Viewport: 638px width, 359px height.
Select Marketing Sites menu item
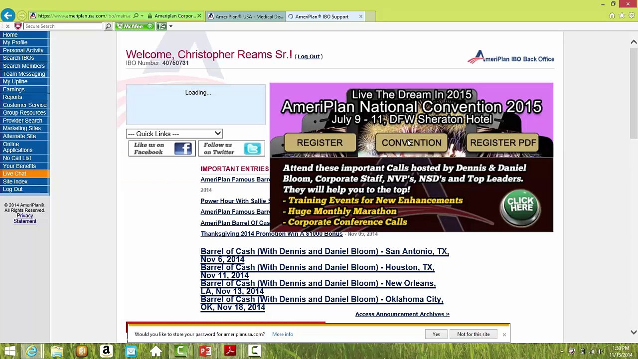[24, 128]
